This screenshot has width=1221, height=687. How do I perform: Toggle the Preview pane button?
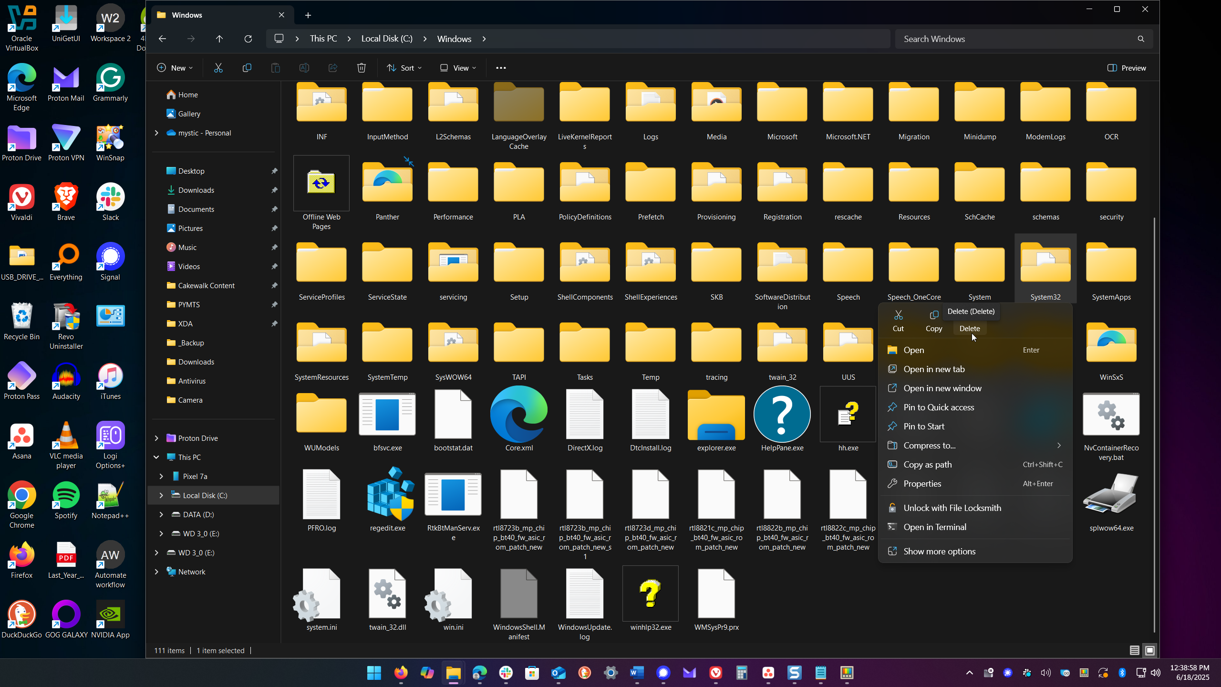1127,68
